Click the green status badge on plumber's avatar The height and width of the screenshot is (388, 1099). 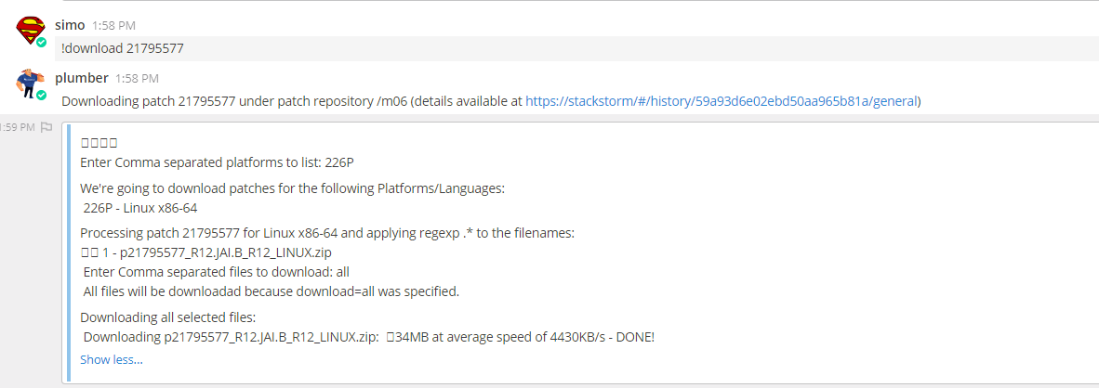[x=41, y=95]
